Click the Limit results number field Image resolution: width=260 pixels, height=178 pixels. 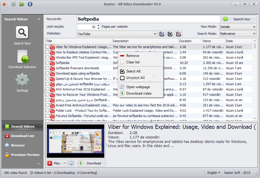(87, 27)
